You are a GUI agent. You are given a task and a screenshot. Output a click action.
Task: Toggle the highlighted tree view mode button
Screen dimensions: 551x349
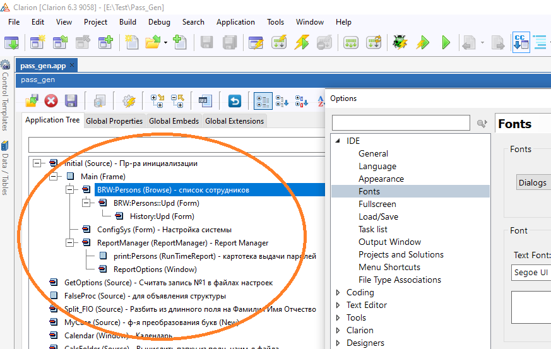(263, 101)
